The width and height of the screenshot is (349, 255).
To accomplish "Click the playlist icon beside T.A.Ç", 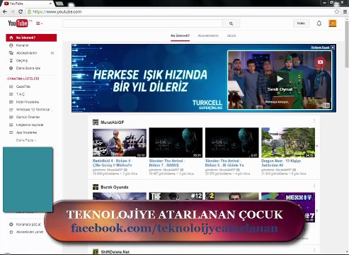I will 11,94.
